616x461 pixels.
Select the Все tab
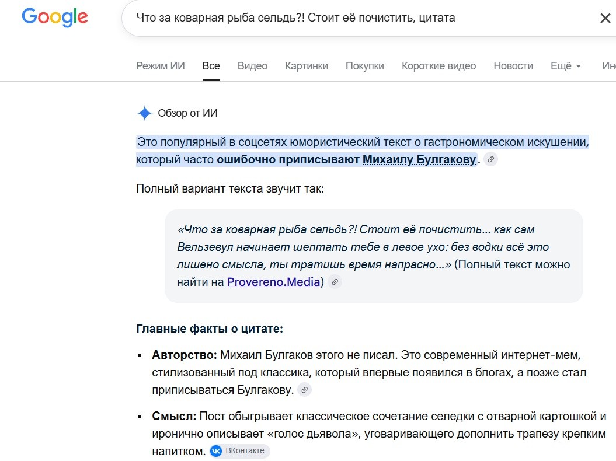tap(211, 66)
